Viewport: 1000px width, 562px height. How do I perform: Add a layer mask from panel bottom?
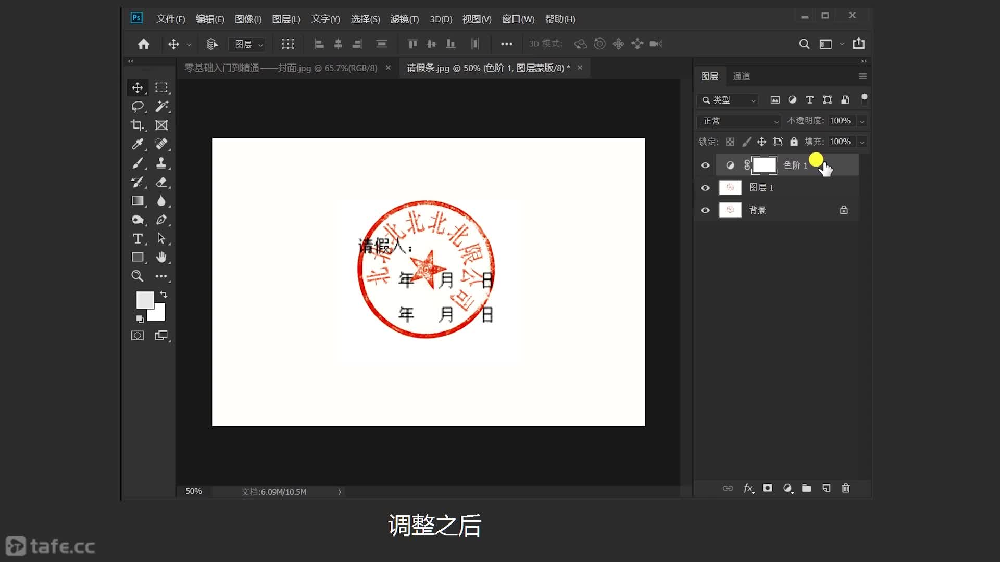768,488
